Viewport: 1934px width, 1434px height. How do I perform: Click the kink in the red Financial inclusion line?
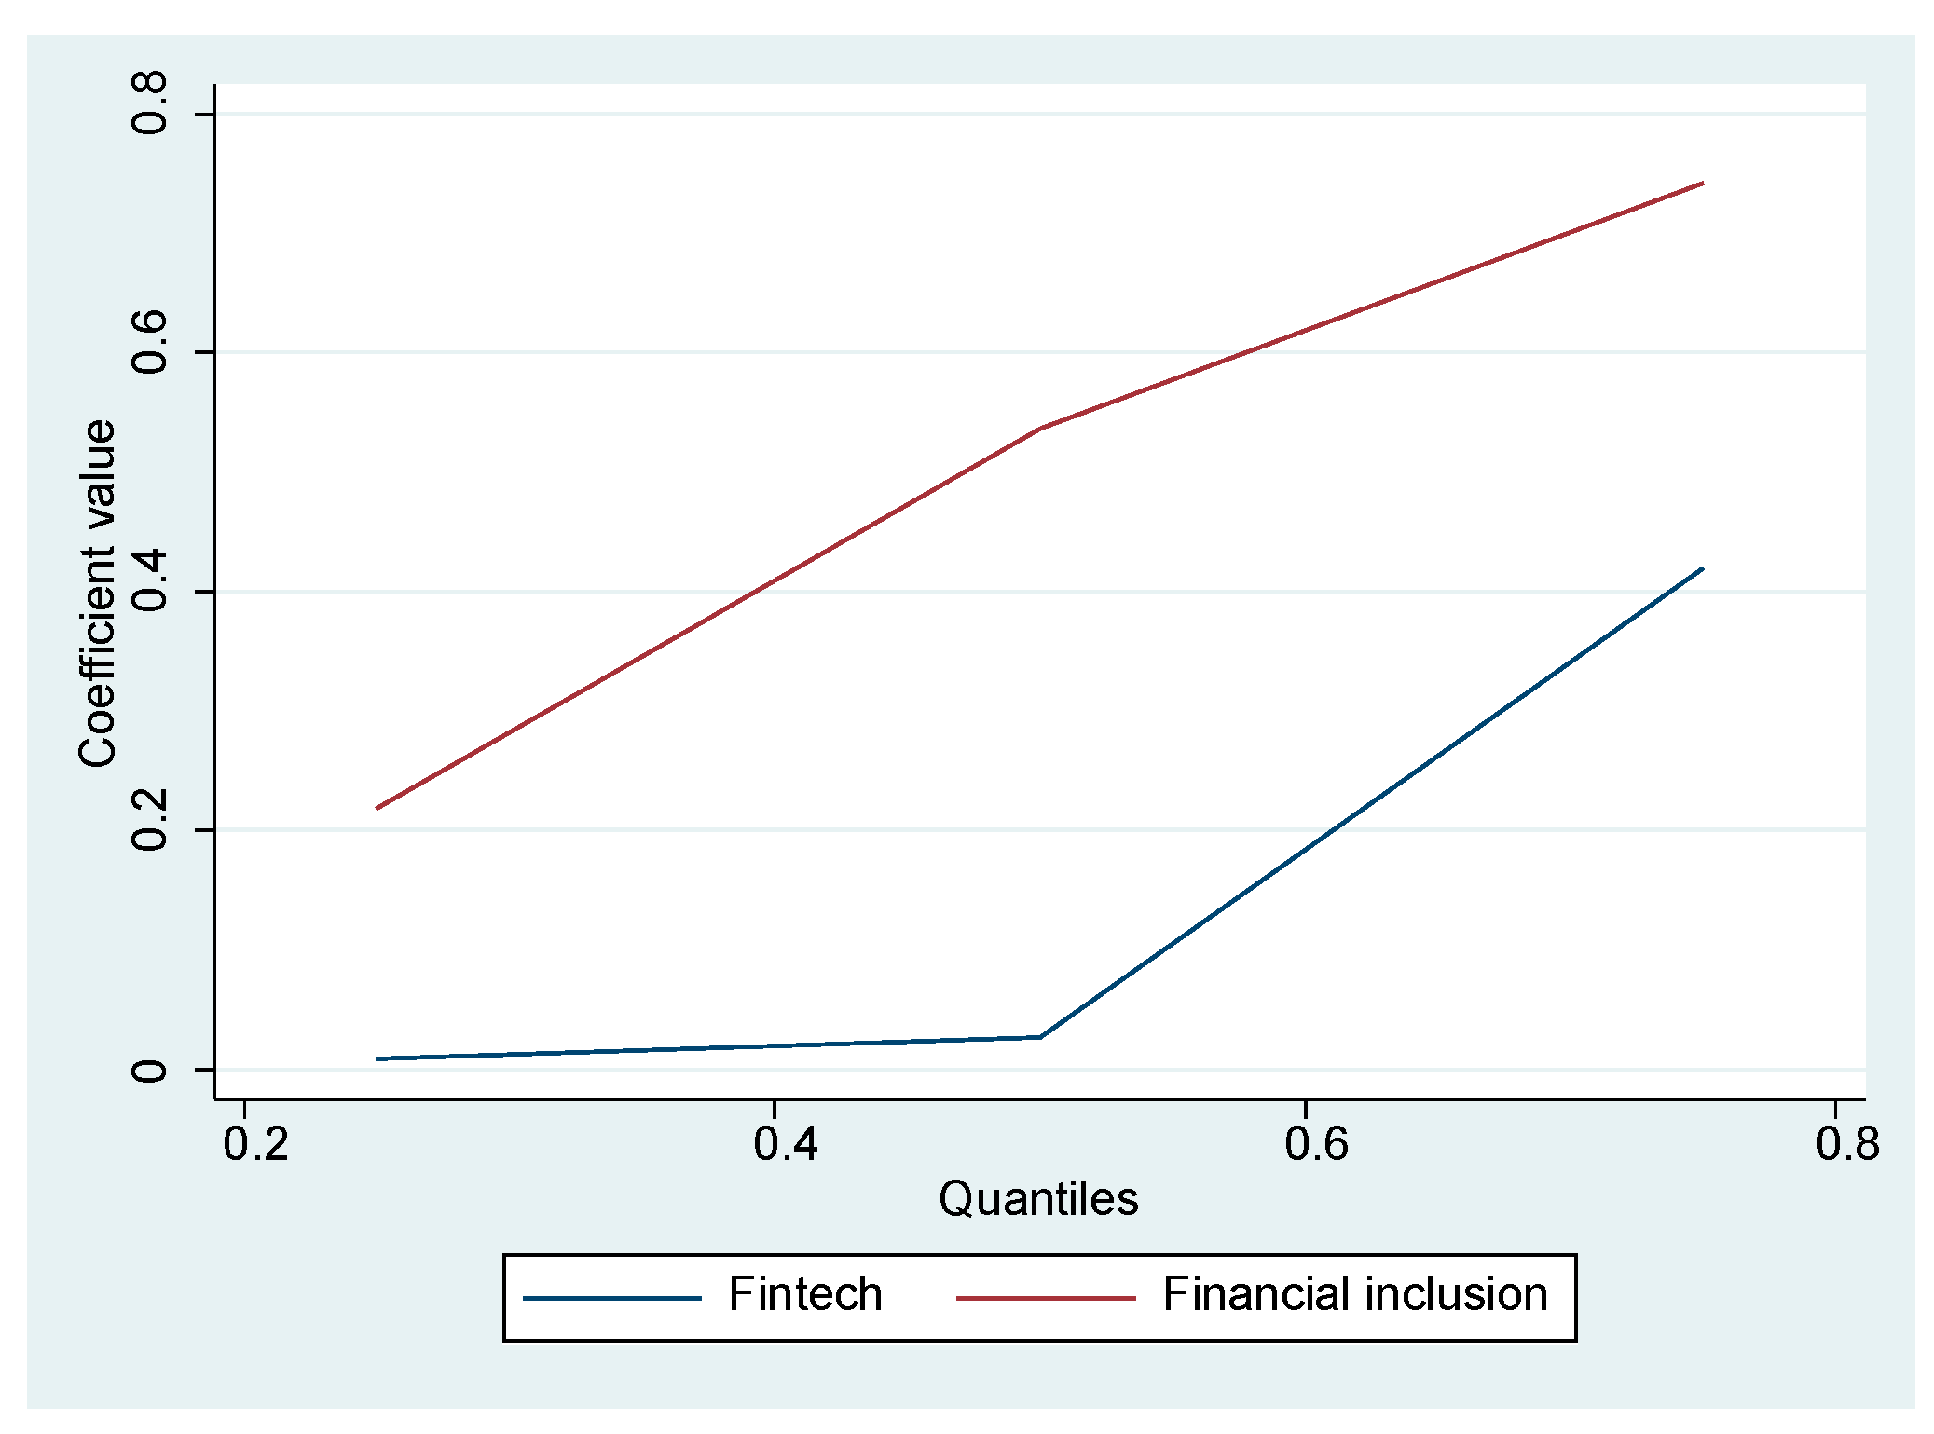(x=1039, y=429)
